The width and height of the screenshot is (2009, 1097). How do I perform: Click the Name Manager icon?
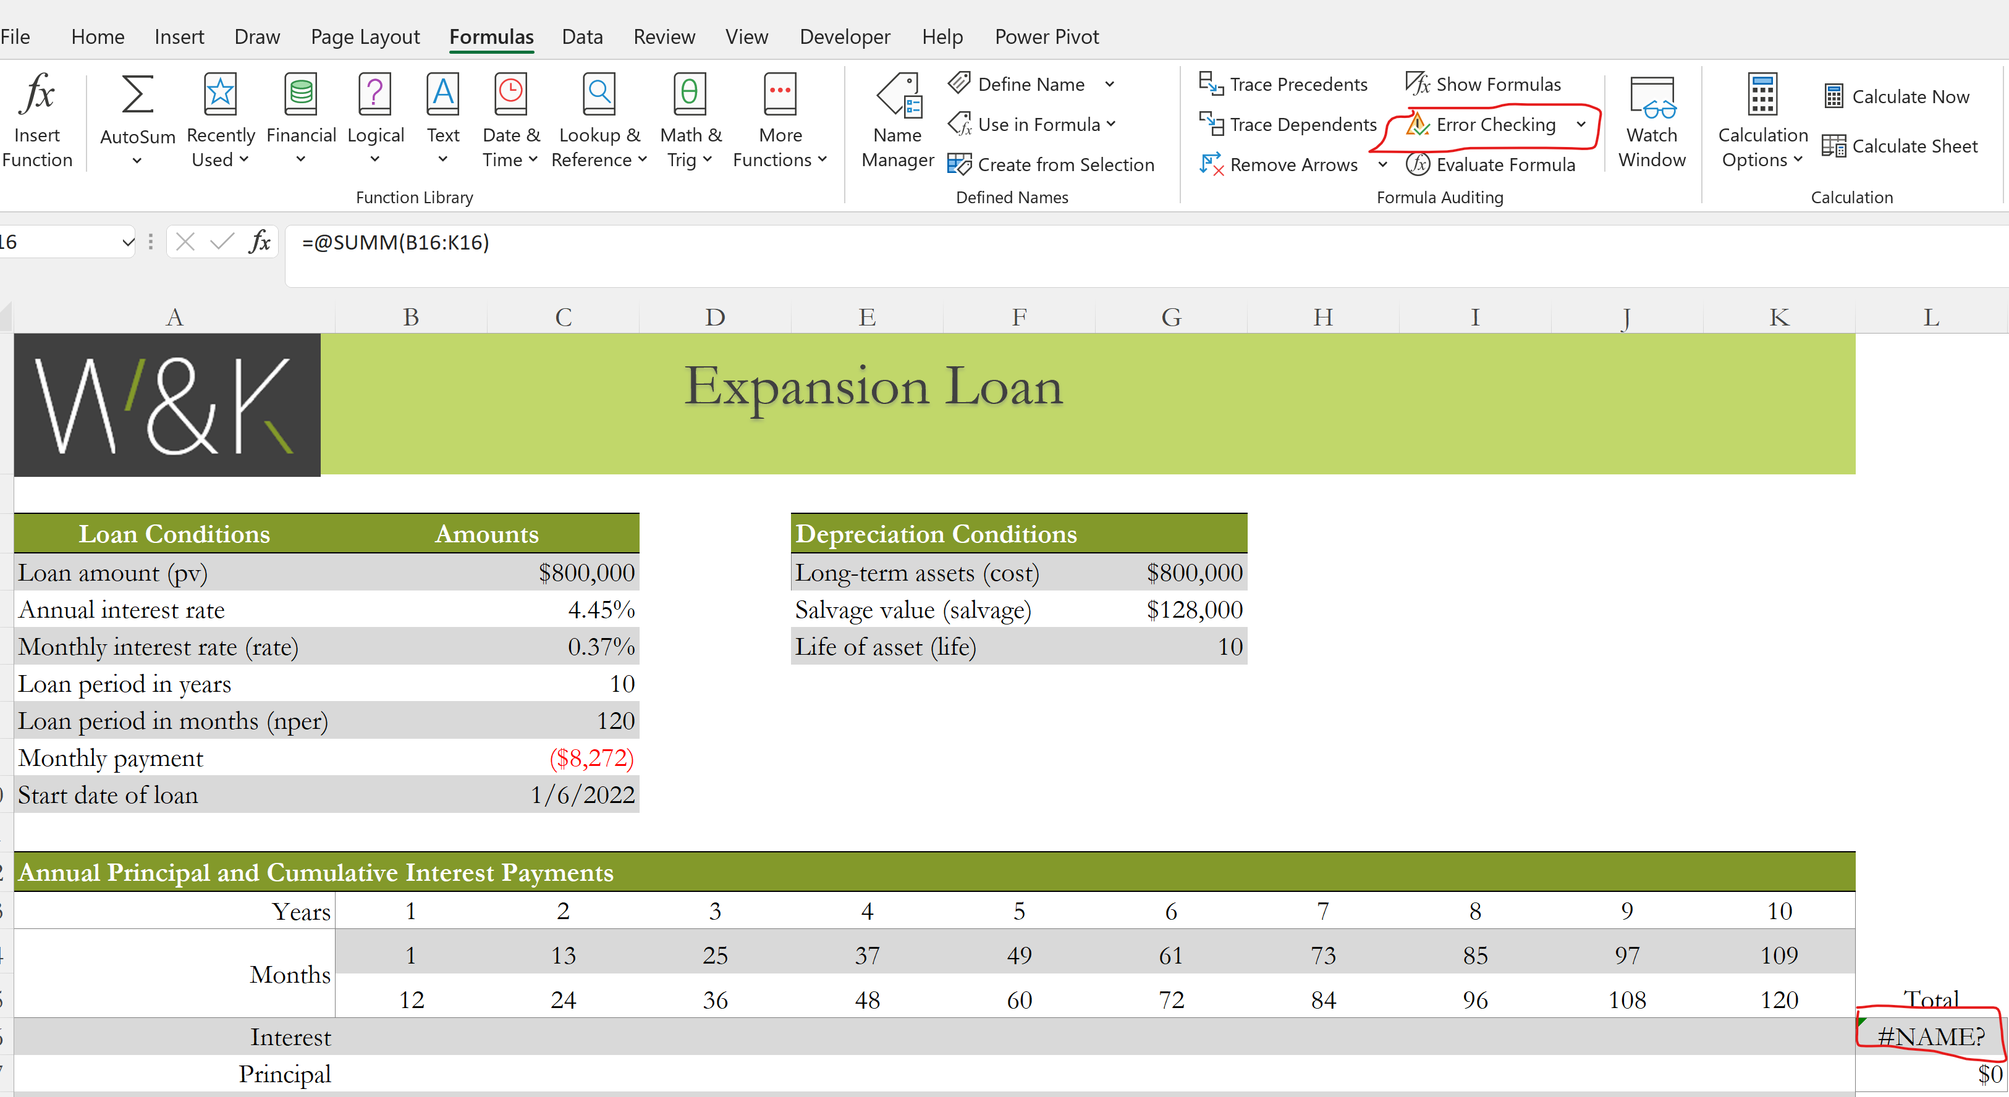[x=897, y=117]
